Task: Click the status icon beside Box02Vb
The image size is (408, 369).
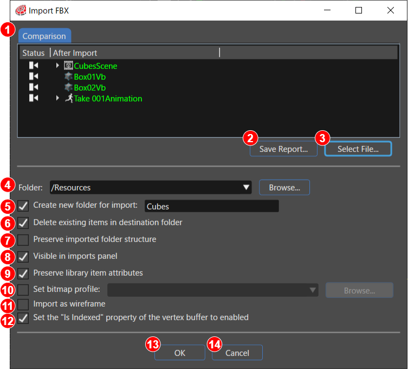Action: coord(34,87)
